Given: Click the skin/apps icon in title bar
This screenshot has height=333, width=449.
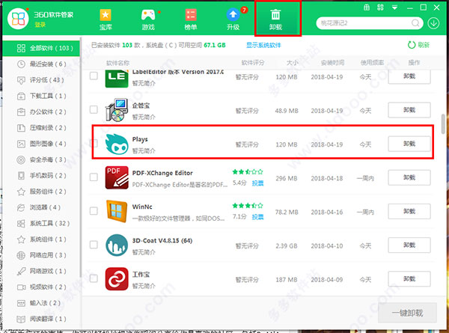Looking at the screenshot, I should (380, 7).
